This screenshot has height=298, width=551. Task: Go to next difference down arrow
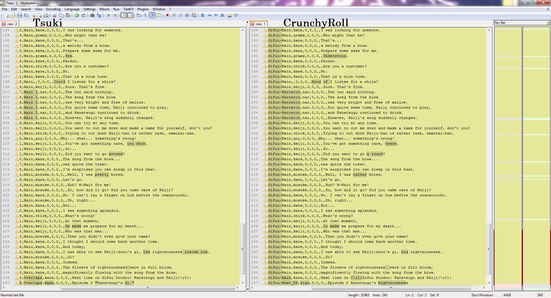[x=216, y=15]
